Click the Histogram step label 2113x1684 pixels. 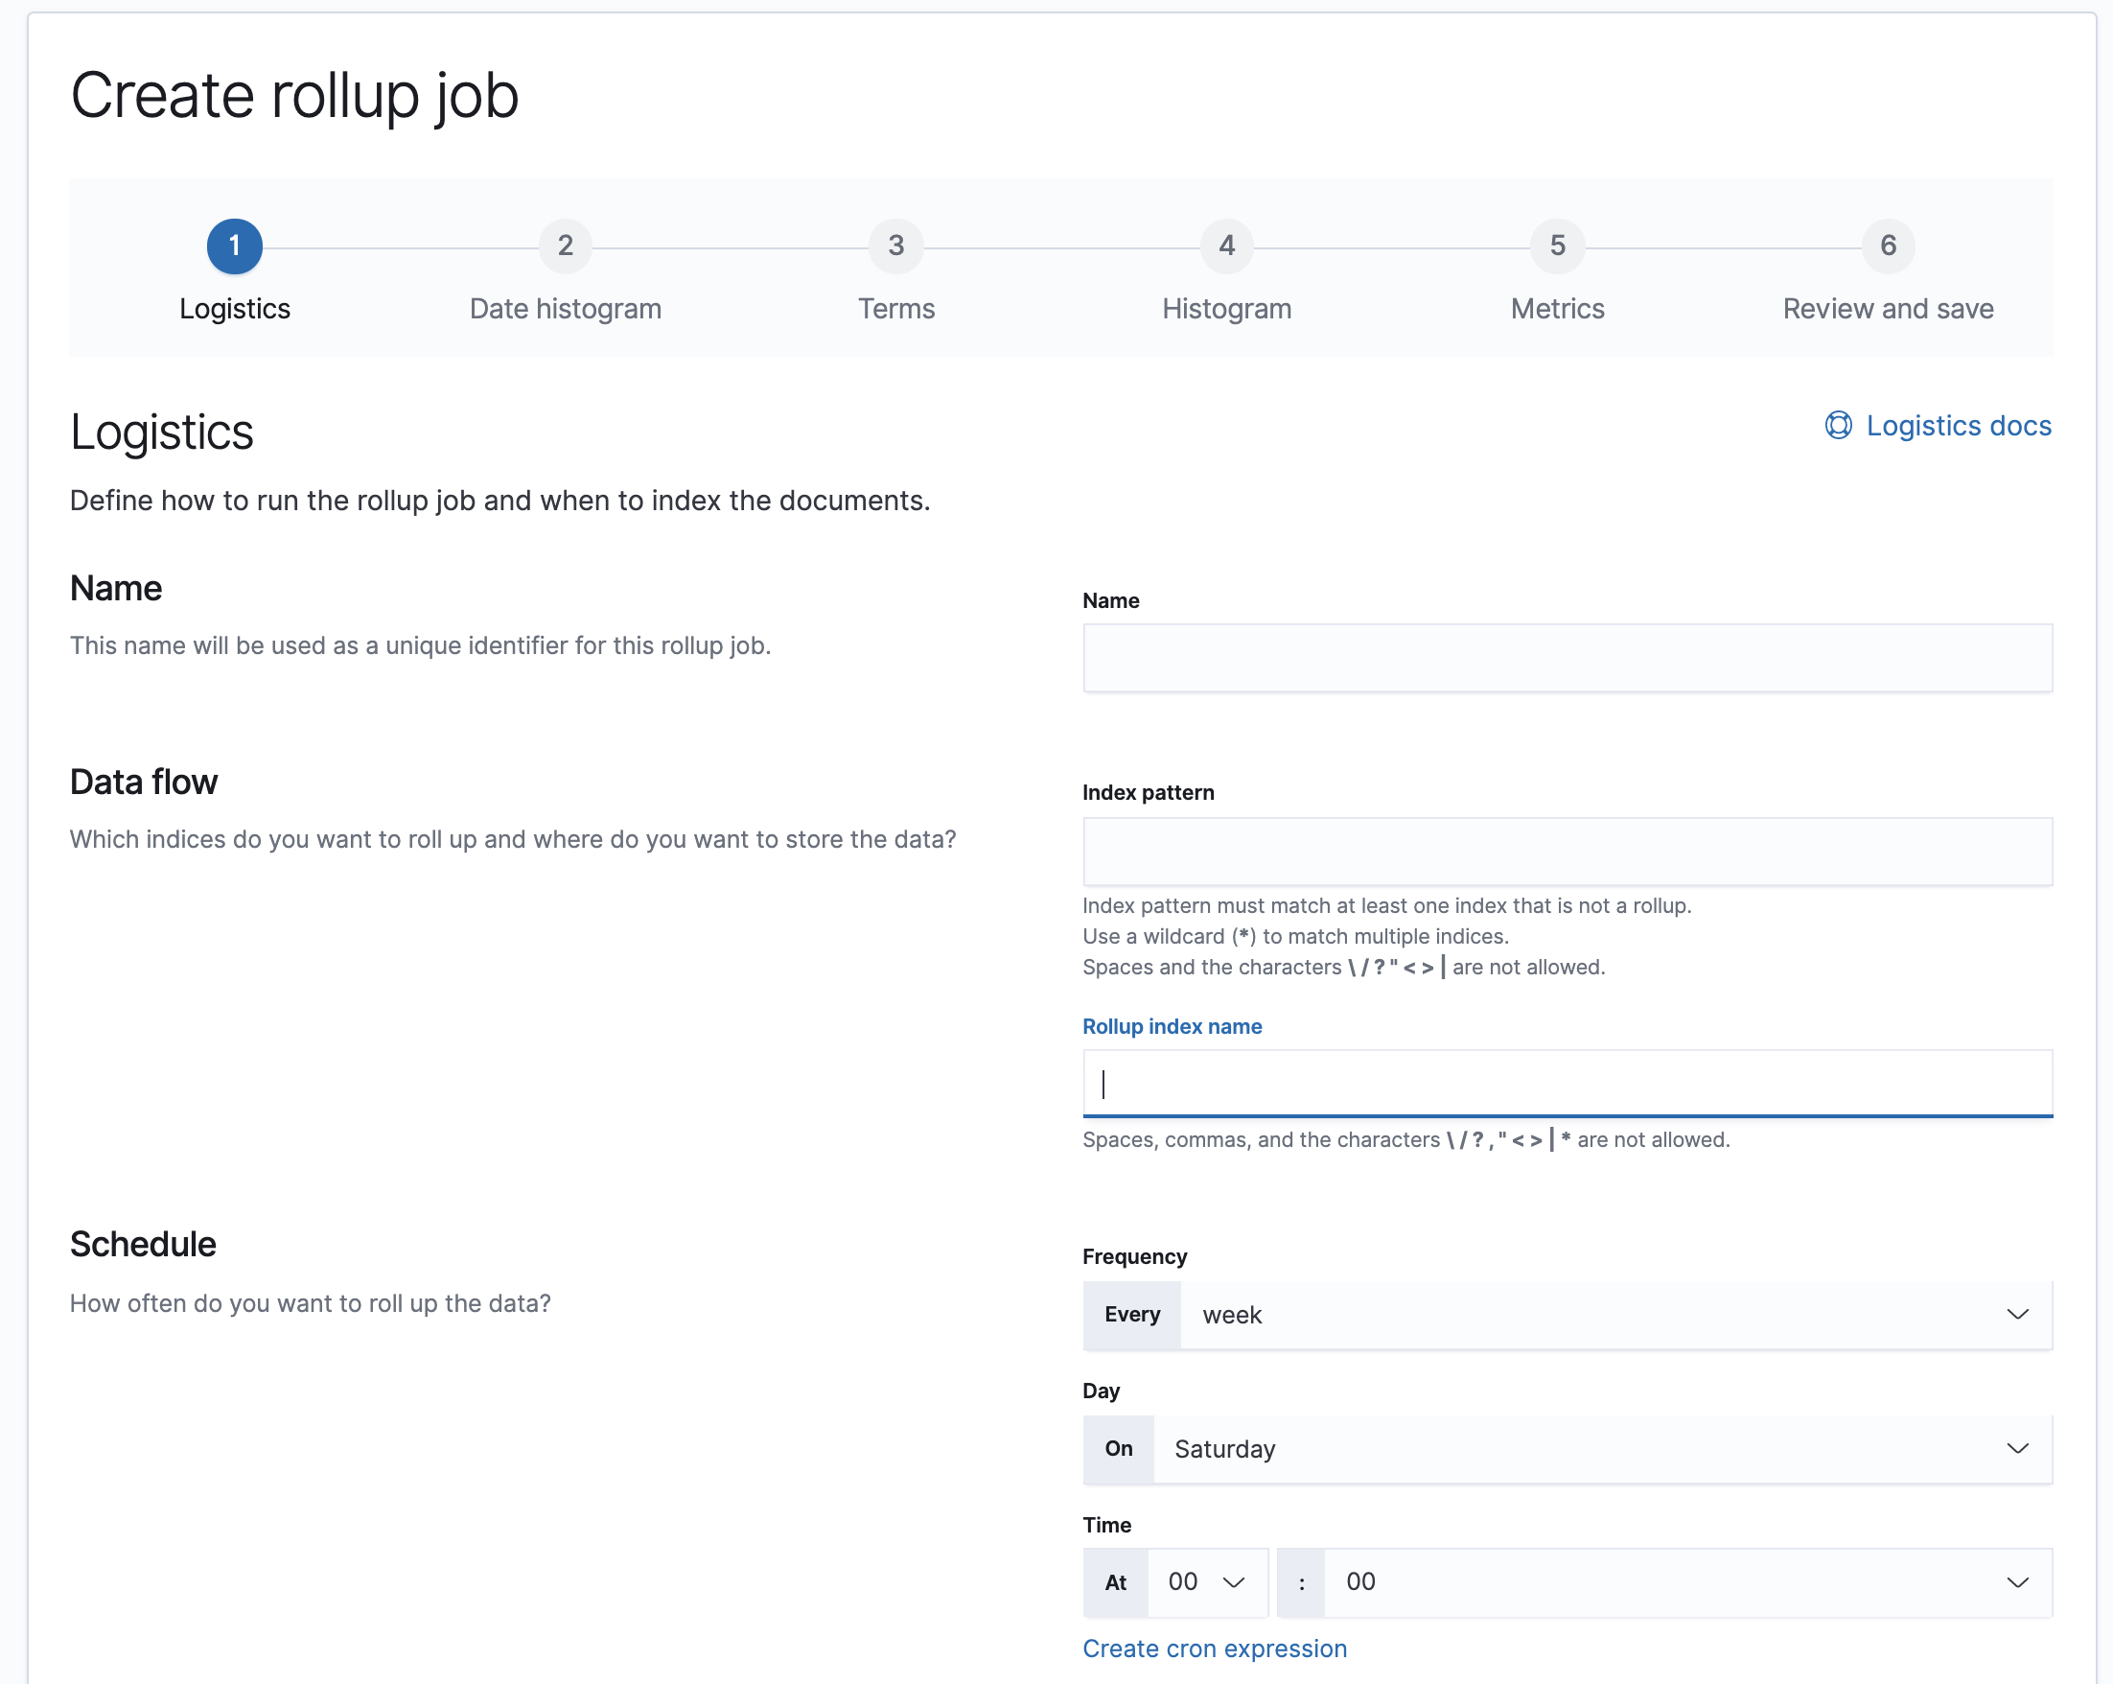[x=1227, y=309]
